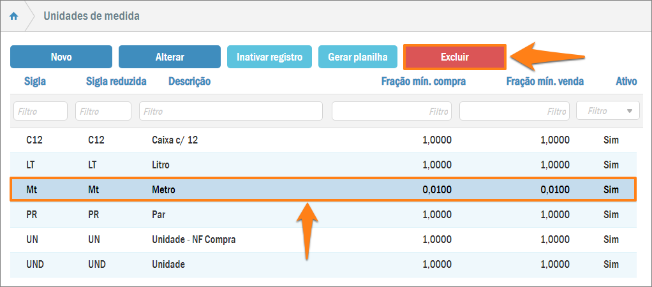Sort by the Descrição column header
The height and width of the screenshot is (287, 652).
[x=189, y=82]
